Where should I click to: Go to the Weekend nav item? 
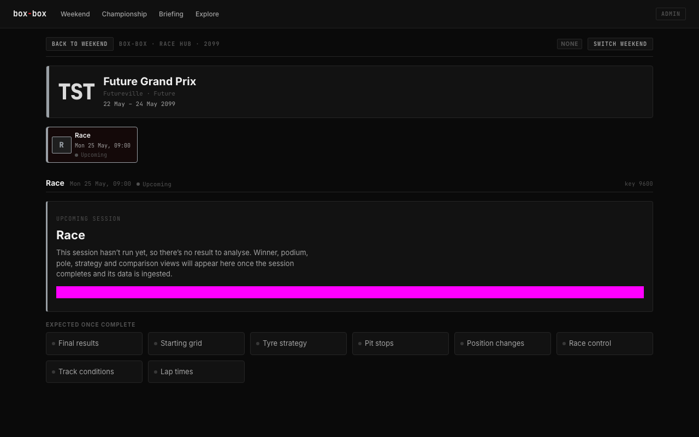pos(75,14)
